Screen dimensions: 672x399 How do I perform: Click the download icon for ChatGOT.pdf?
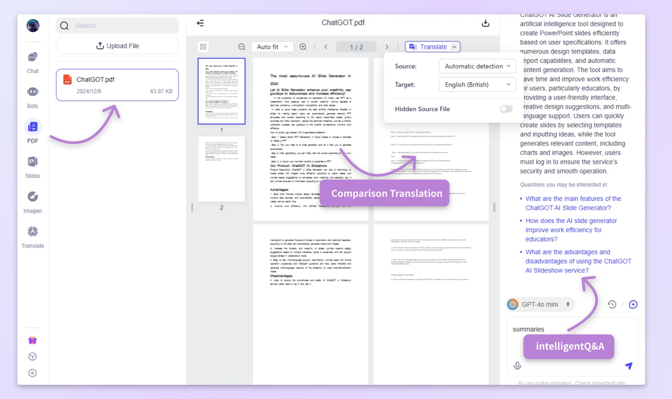(486, 23)
